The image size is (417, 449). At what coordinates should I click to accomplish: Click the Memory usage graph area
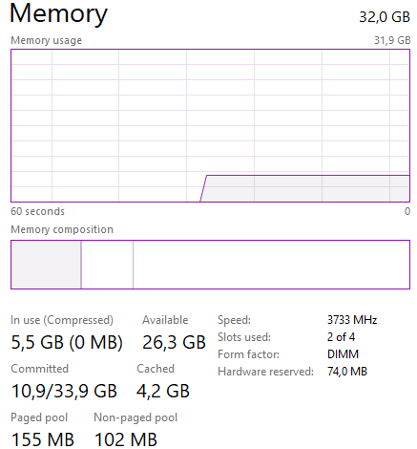(x=210, y=125)
